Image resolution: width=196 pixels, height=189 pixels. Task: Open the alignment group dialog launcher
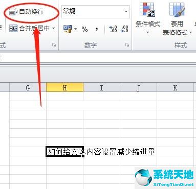click(x=54, y=45)
